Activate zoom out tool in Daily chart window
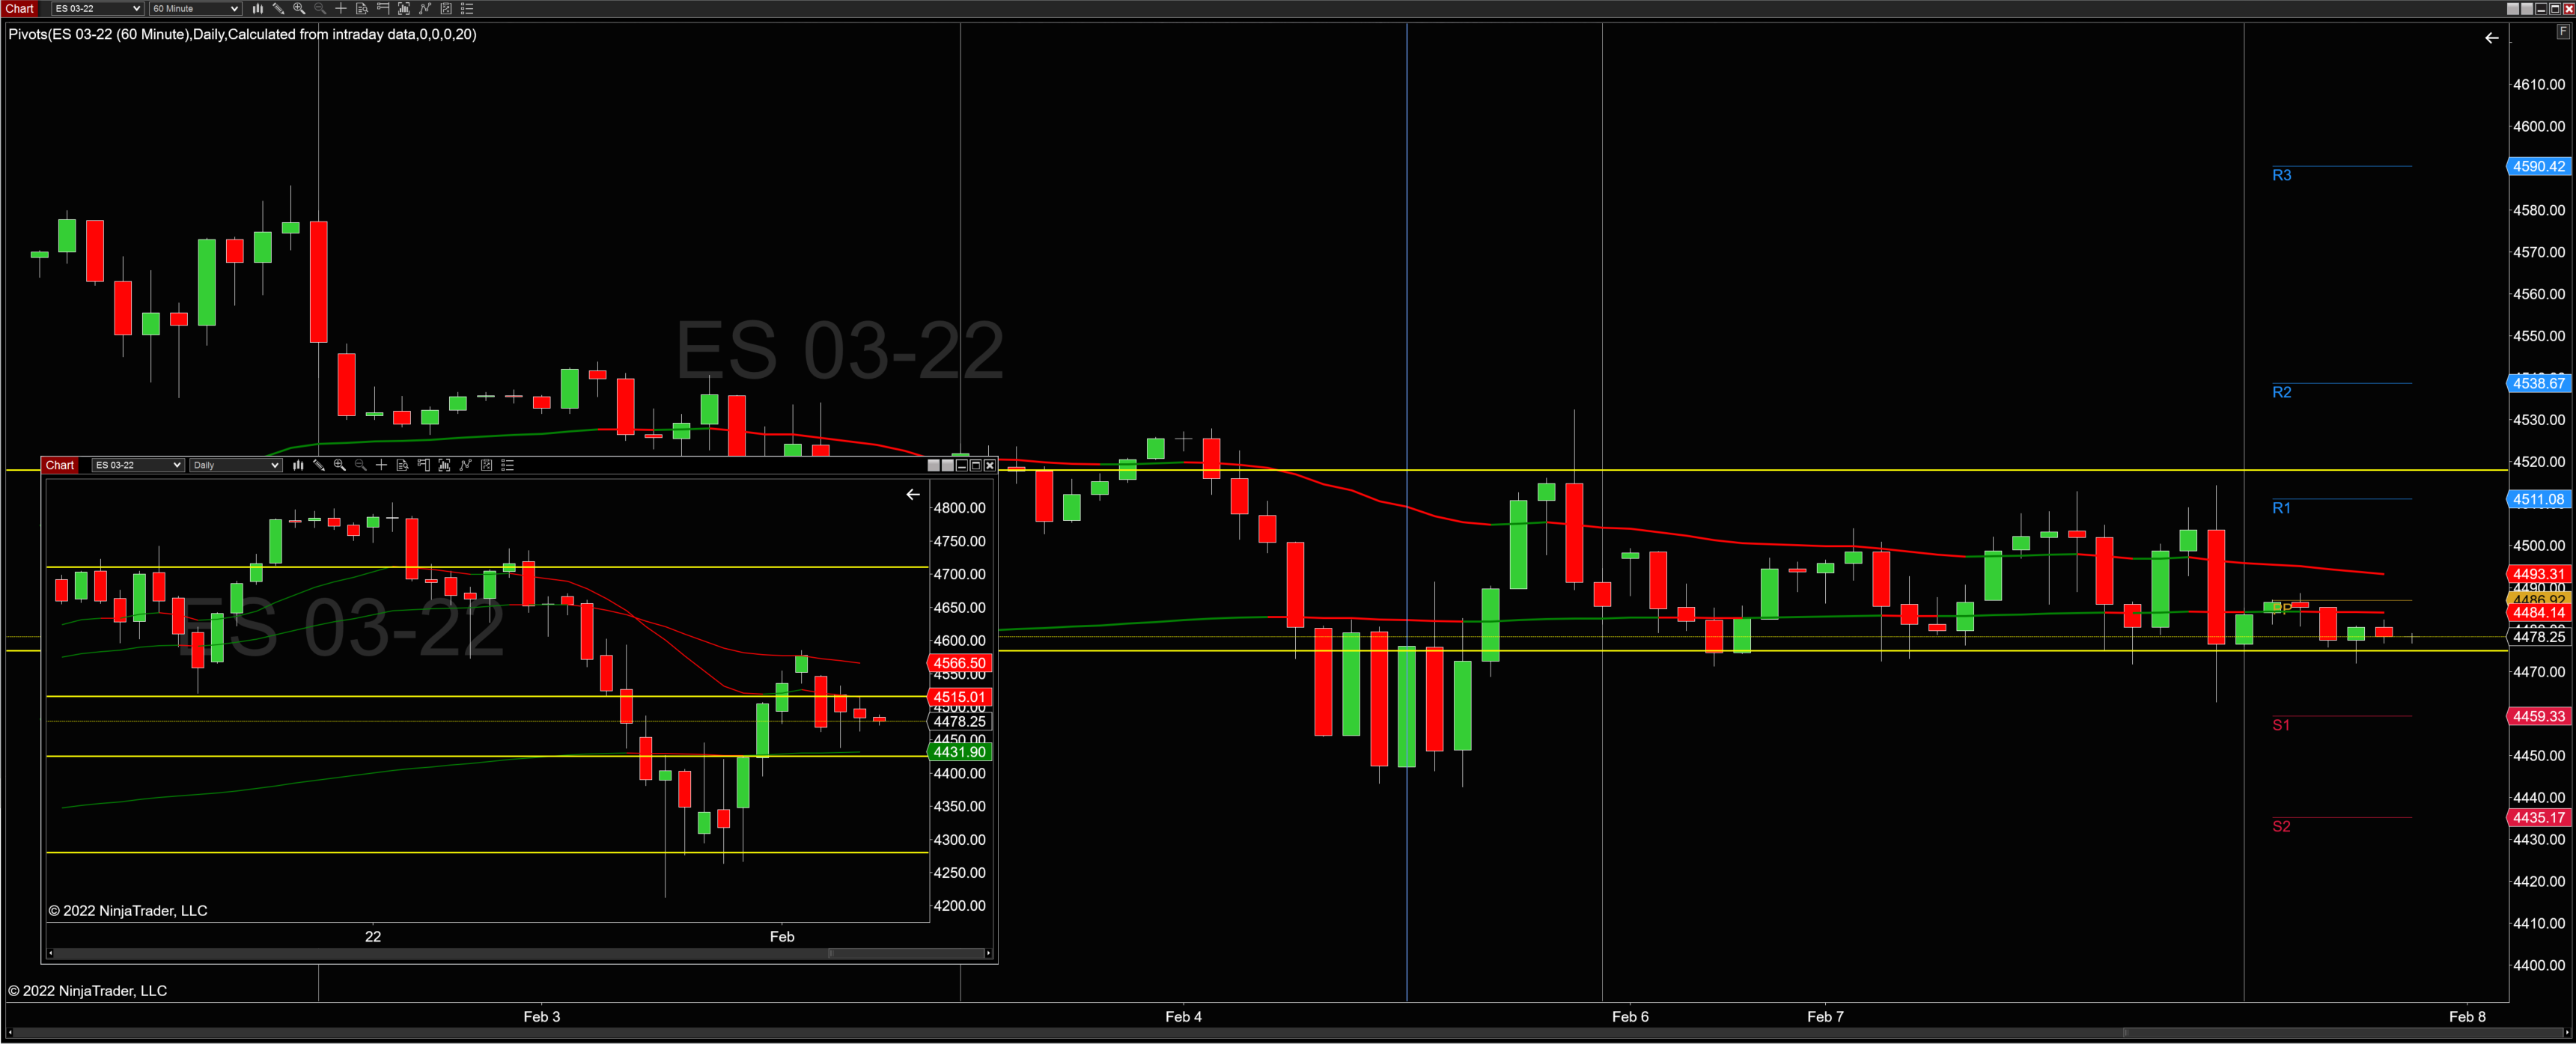The height and width of the screenshot is (1044, 2576). 361,465
